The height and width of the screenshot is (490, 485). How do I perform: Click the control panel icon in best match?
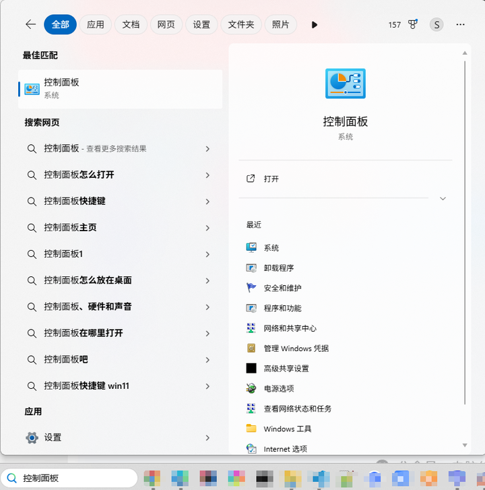click(x=32, y=89)
